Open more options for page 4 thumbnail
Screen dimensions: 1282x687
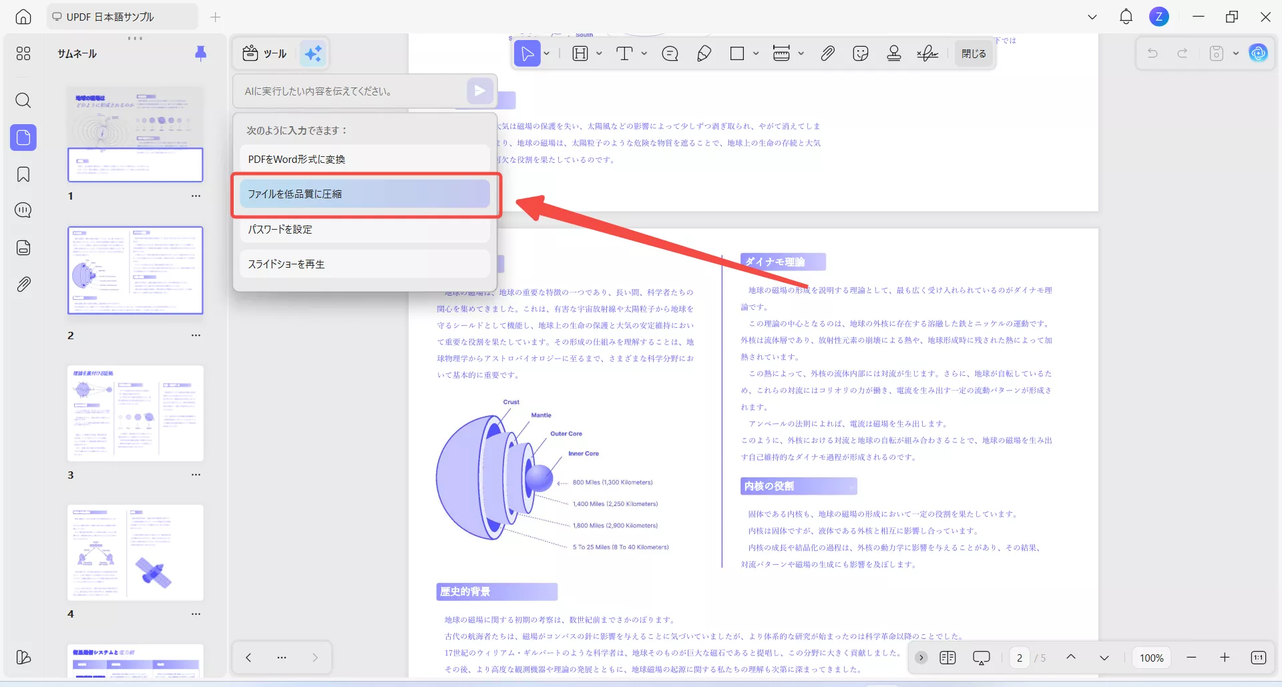196,614
